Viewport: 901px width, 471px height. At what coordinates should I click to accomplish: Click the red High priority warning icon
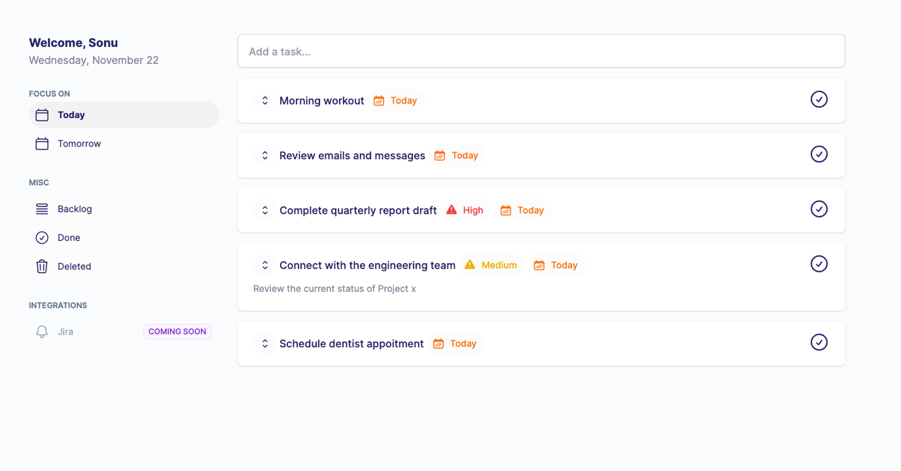[x=451, y=210]
